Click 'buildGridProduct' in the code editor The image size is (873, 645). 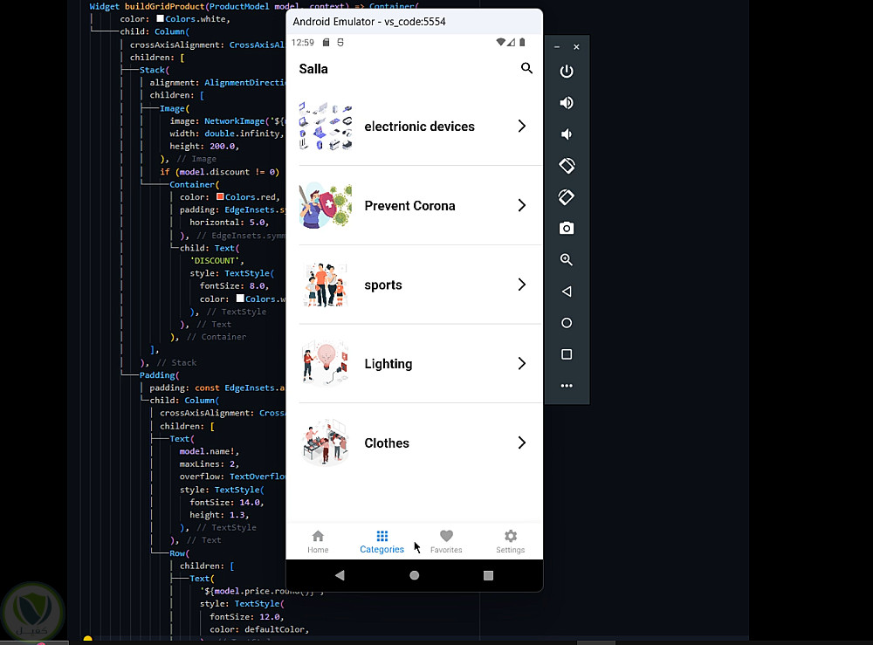[164, 7]
